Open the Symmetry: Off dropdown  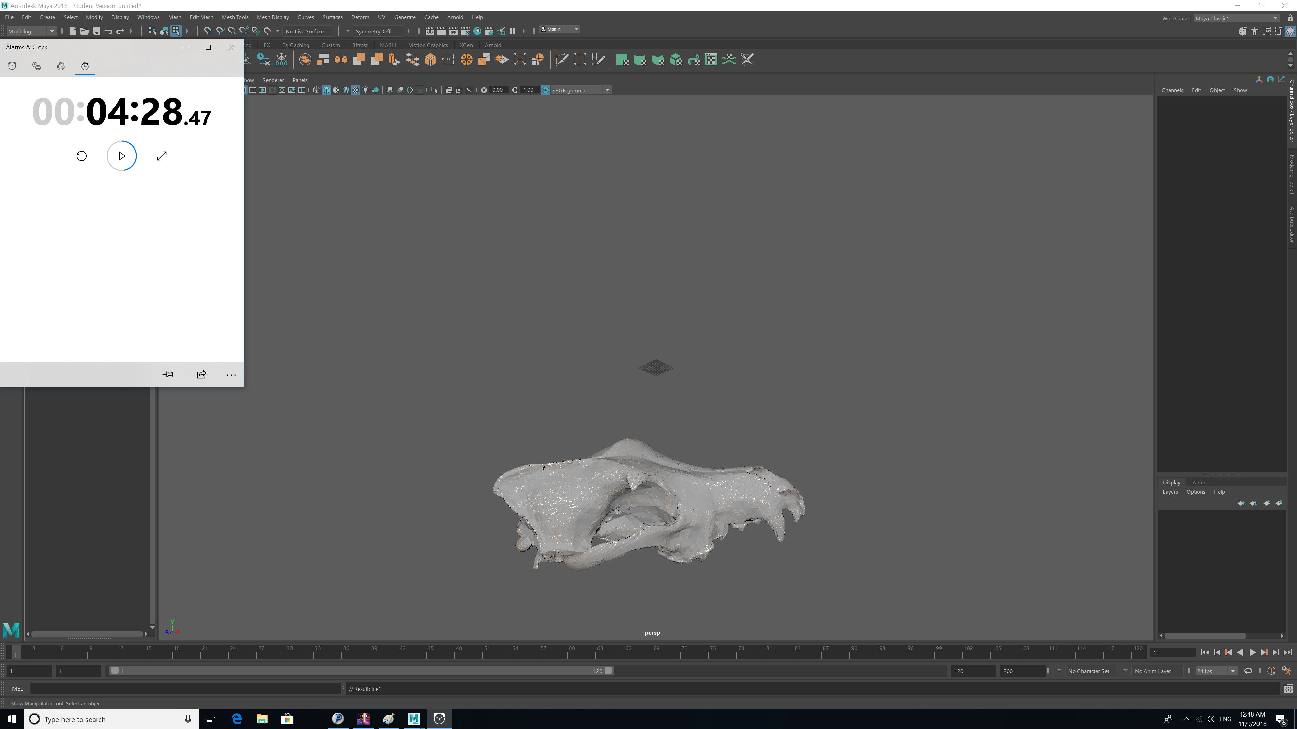click(379, 31)
